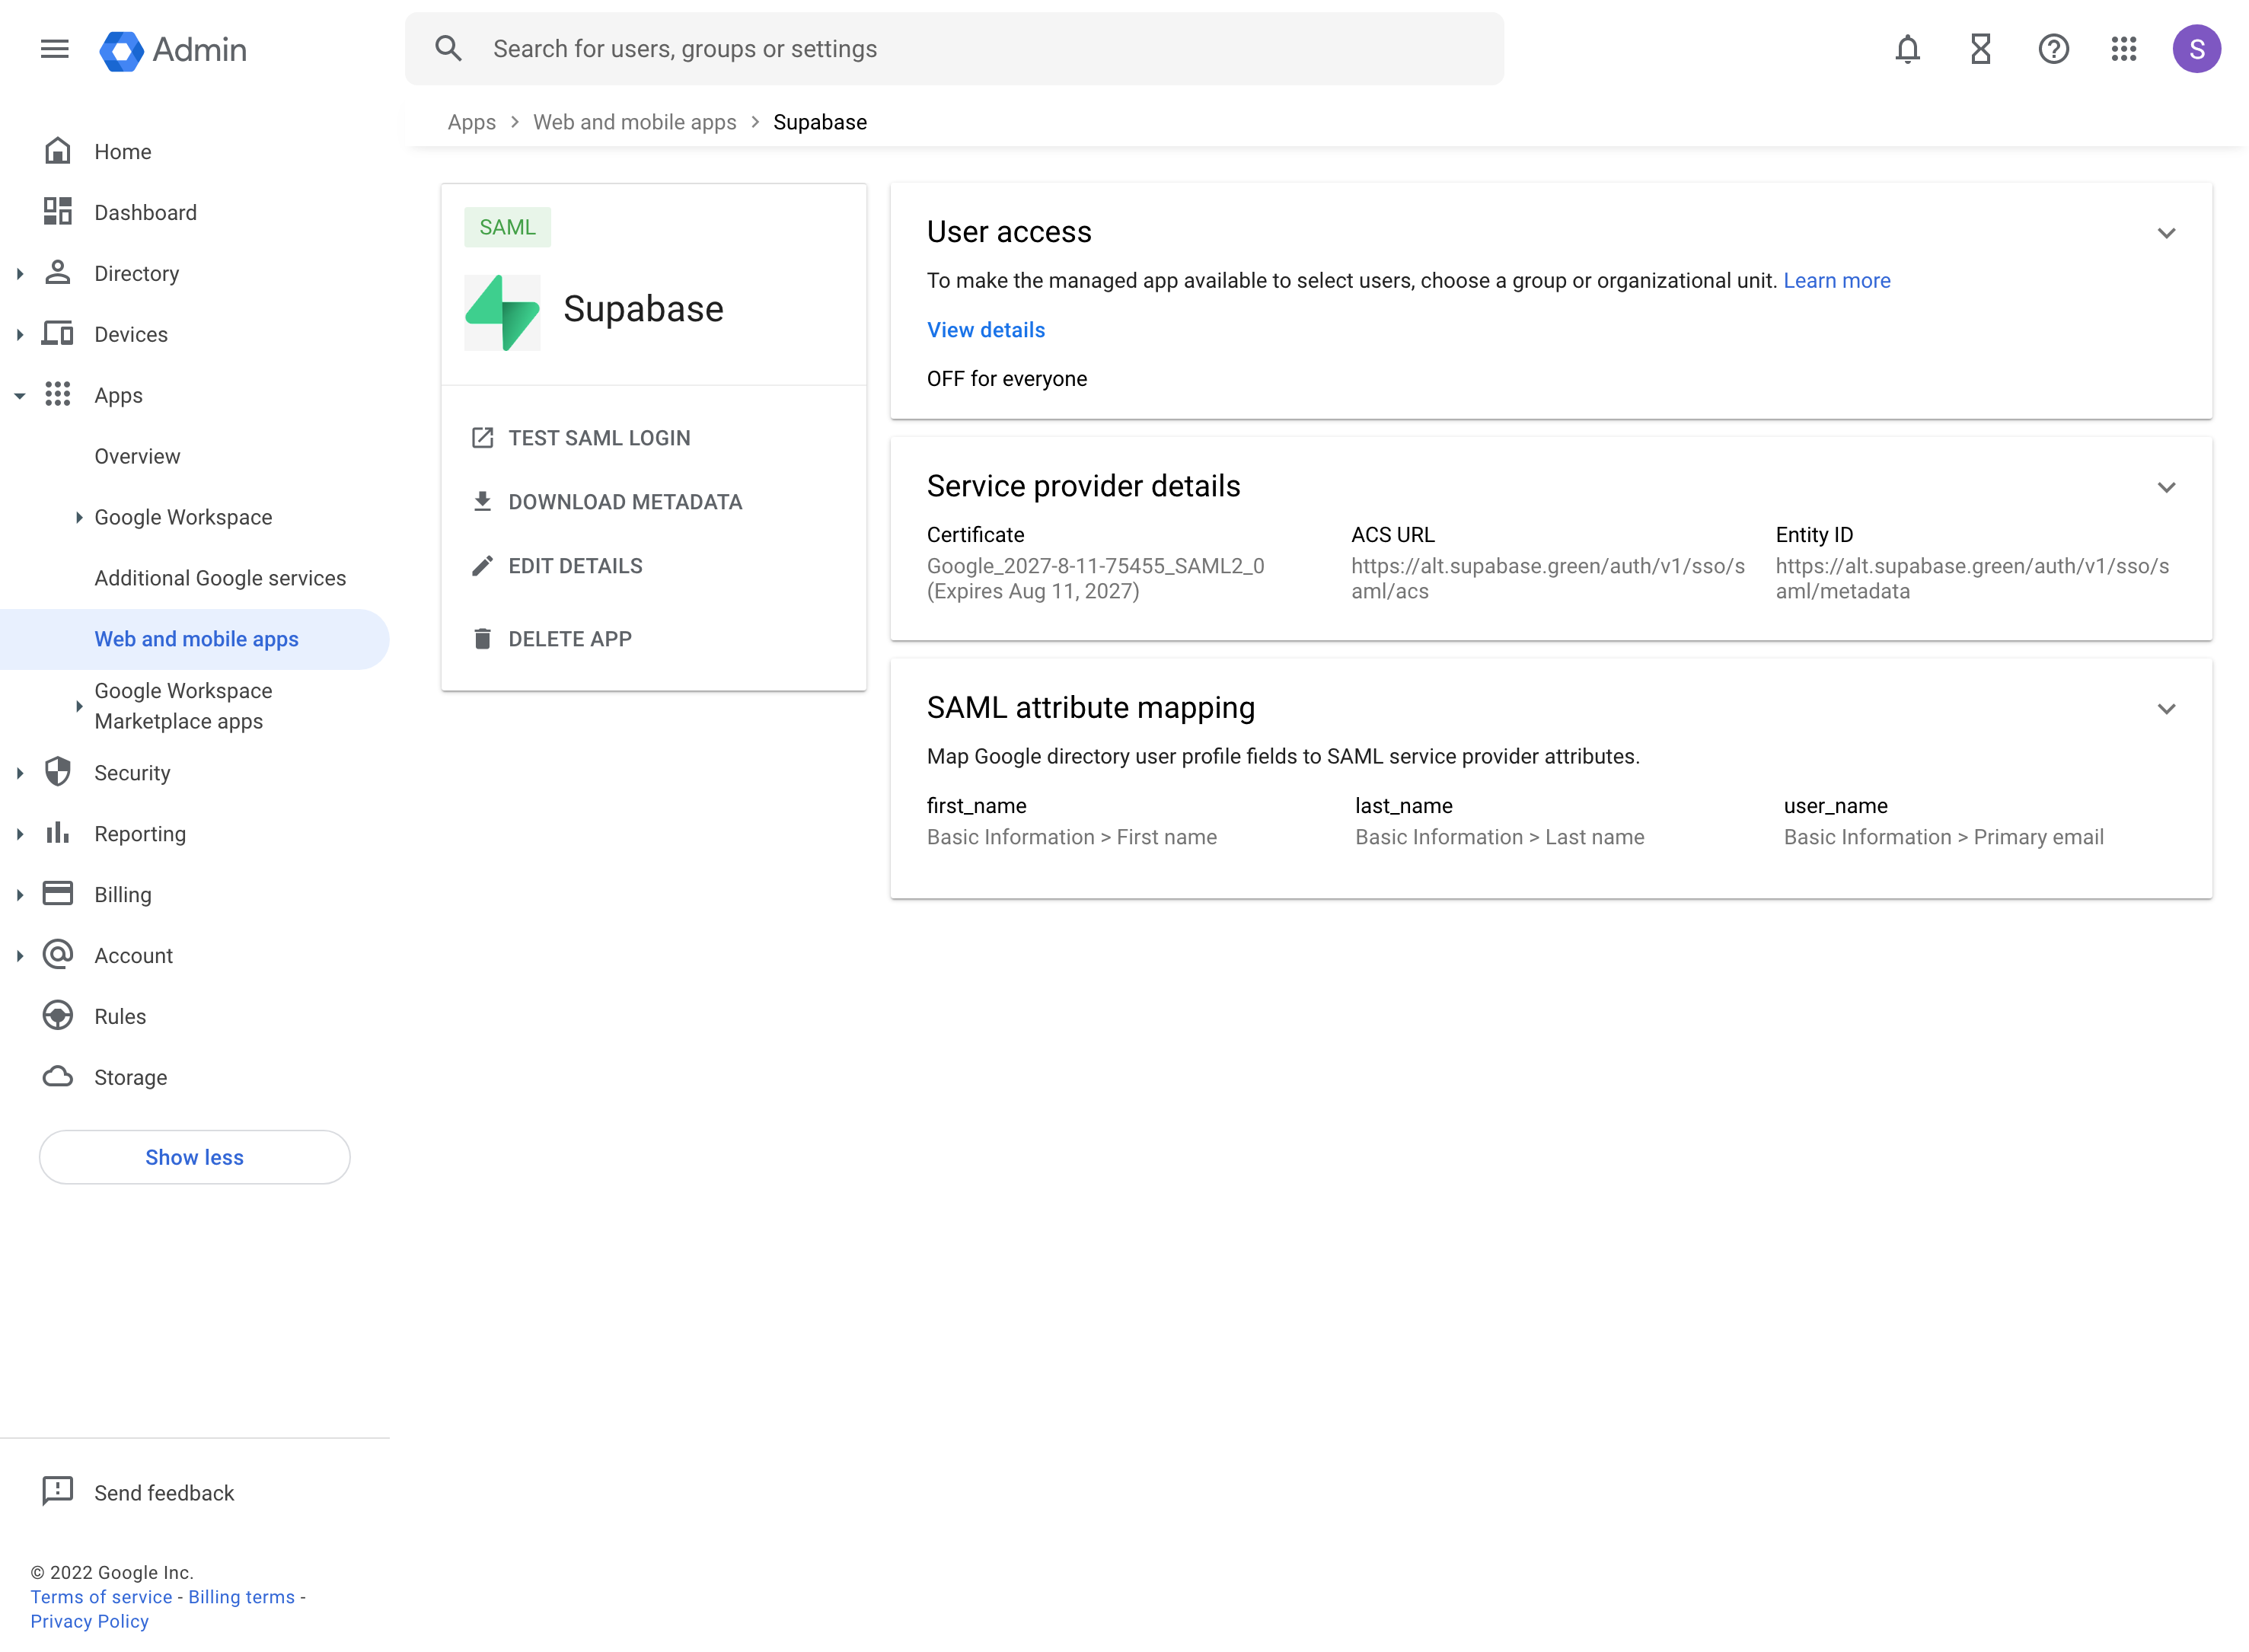2249x1652 pixels.
Task: Click the Download Metadata icon
Action: (x=484, y=501)
